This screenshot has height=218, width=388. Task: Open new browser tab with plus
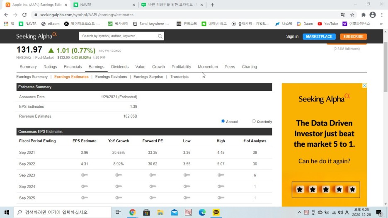tap(212, 5)
